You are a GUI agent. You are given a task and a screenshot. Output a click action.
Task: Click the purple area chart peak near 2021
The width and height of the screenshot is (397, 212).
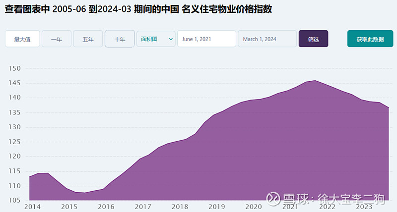coord(315,81)
